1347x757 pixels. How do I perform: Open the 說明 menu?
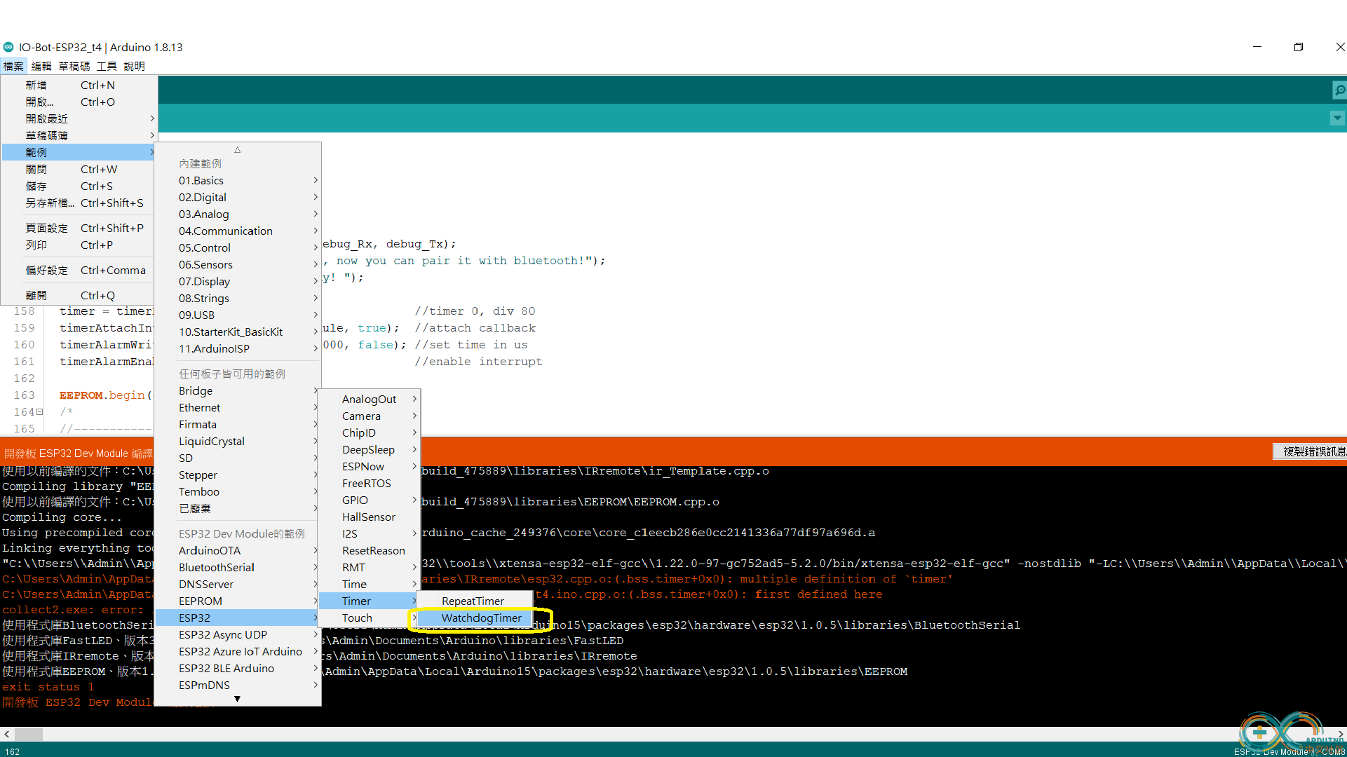coord(134,66)
